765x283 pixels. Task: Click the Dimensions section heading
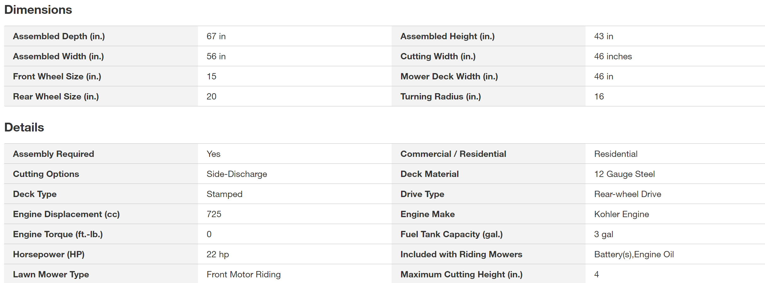click(38, 10)
